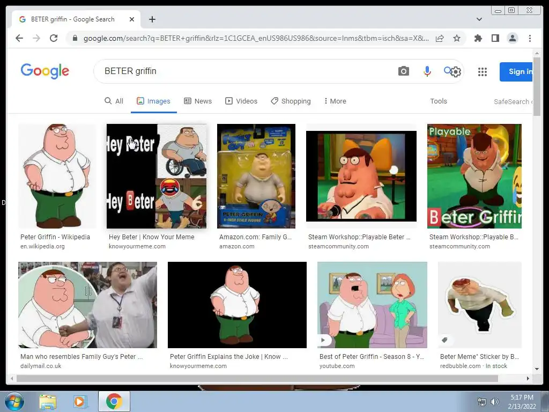Click Hey Beter | Know Your Meme link
This screenshot has width=549, height=412.
click(x=151, y=237)
